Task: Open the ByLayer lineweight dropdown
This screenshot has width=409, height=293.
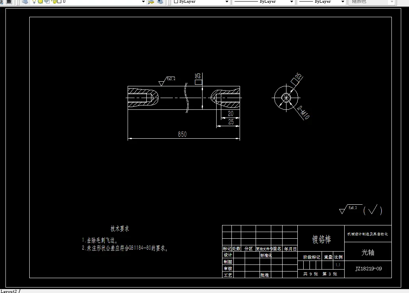Action: (343, 2)
